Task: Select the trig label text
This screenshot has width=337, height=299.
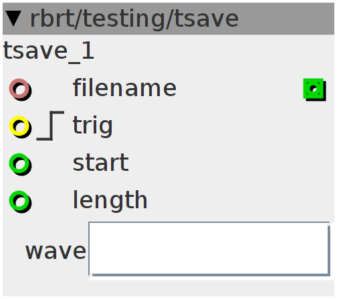Action: [93, 126]
